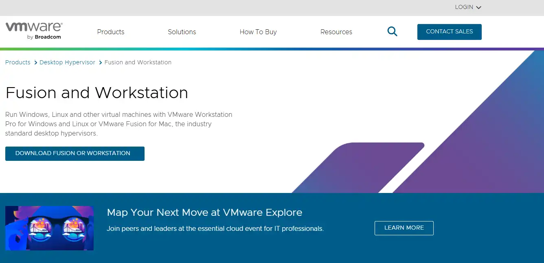Screen dimensions: 544x263
Task: Click the search magnifying glass icon
Action: (392, 32)
